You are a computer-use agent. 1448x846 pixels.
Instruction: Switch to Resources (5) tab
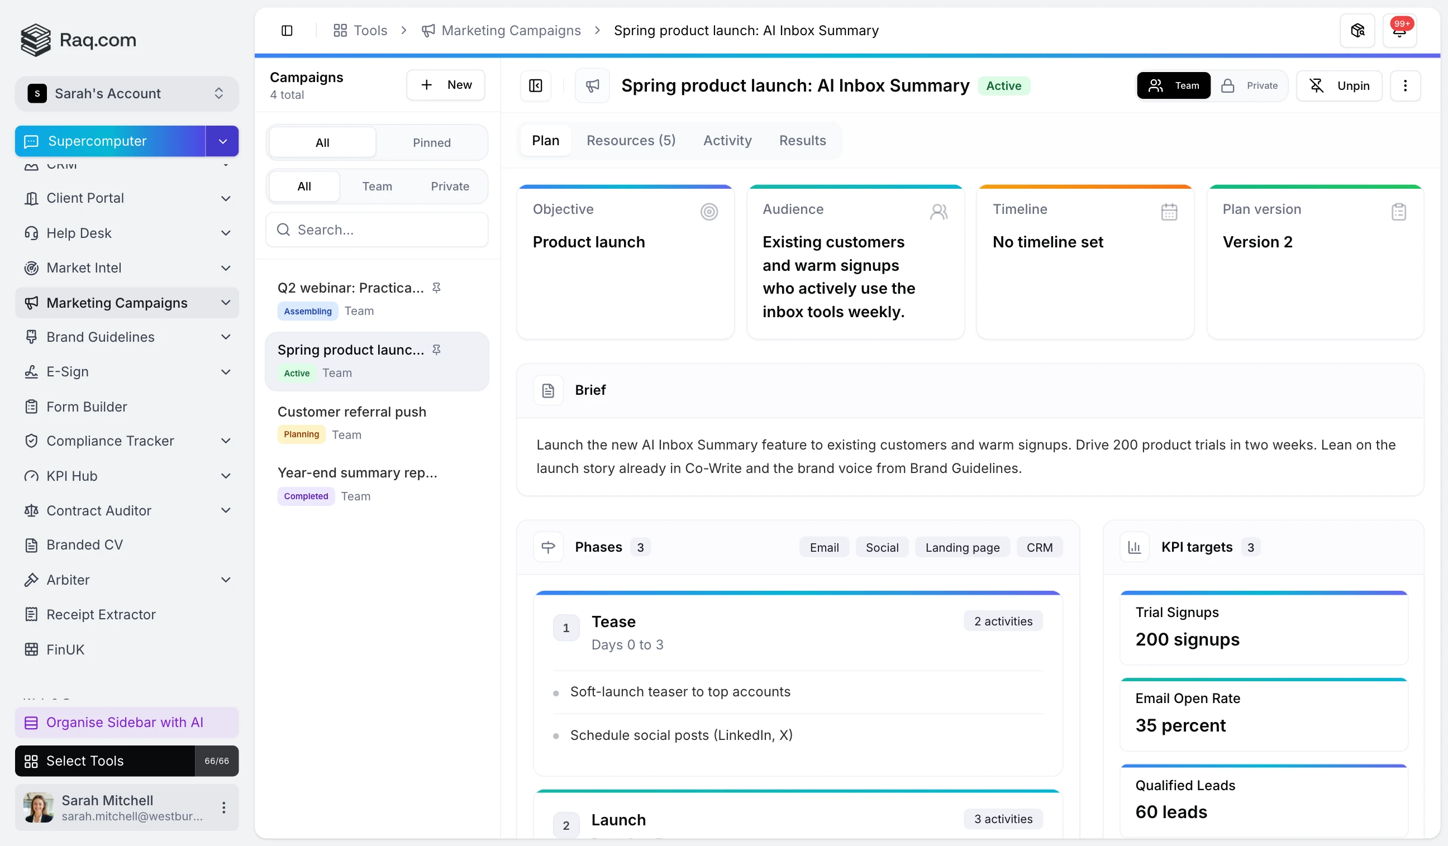631,140
